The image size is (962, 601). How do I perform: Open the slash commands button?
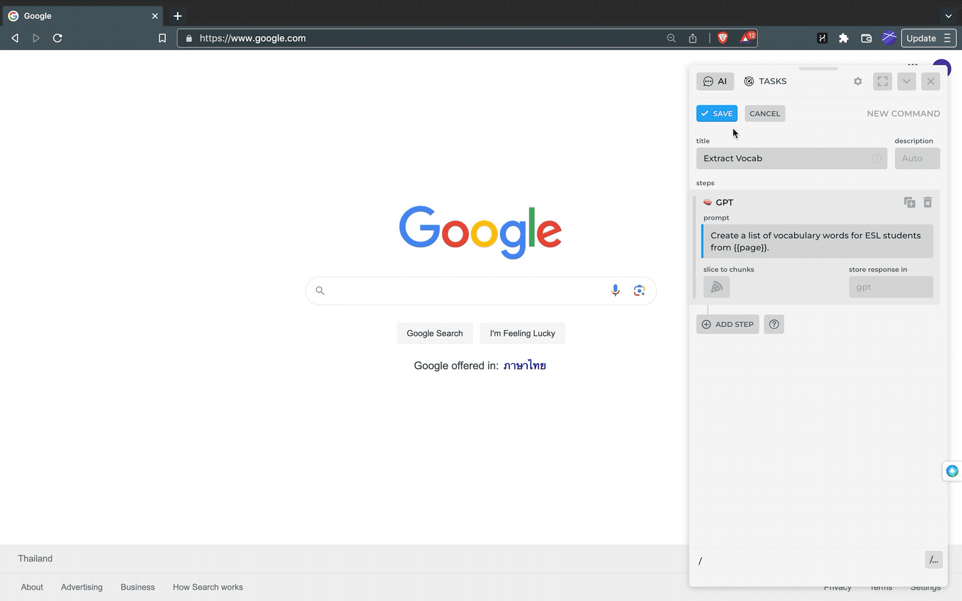[934, 560]
